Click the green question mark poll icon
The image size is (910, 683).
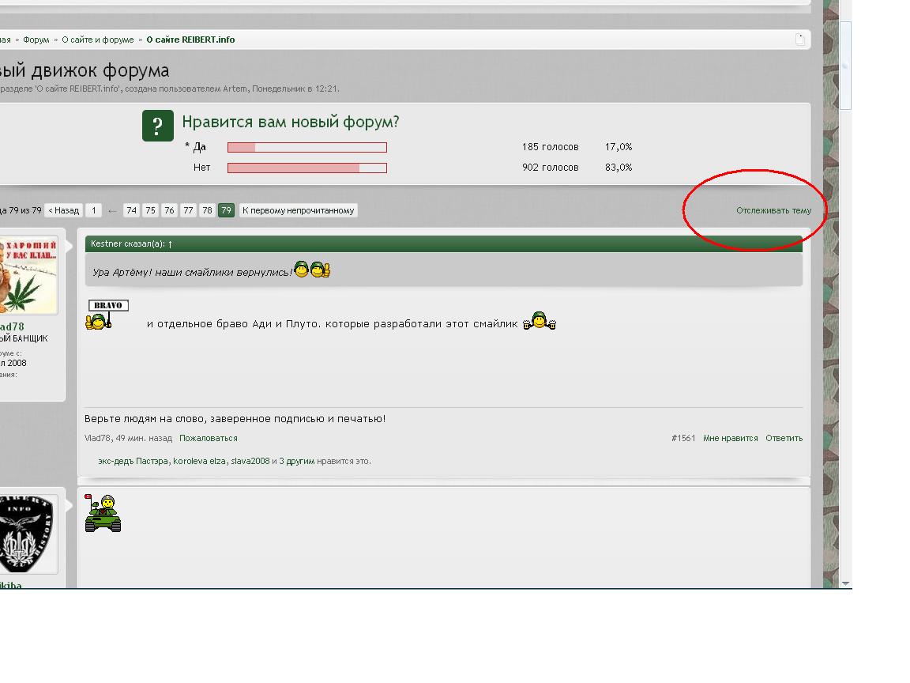[x=158, y=126]
